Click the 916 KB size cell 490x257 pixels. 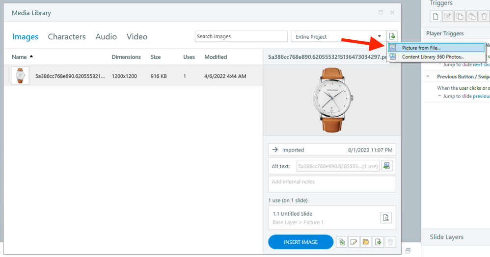coord(159,76)
